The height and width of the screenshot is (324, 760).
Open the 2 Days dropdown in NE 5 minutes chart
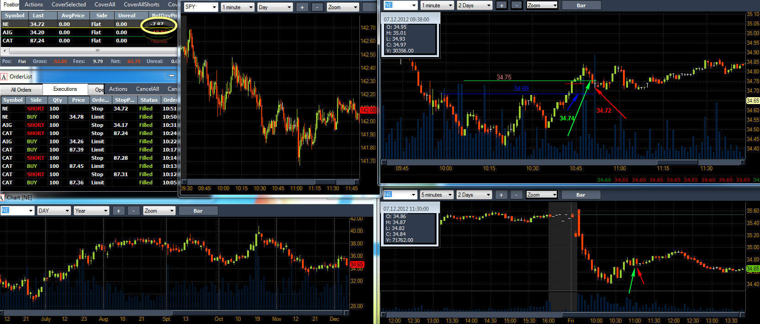tap(475, 195)
